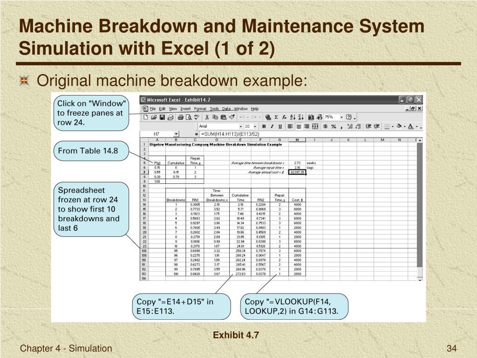This screenshot has width=477, height=358.
Task: Open the Arial font name dropdown
Action: [x=241, y=126]
